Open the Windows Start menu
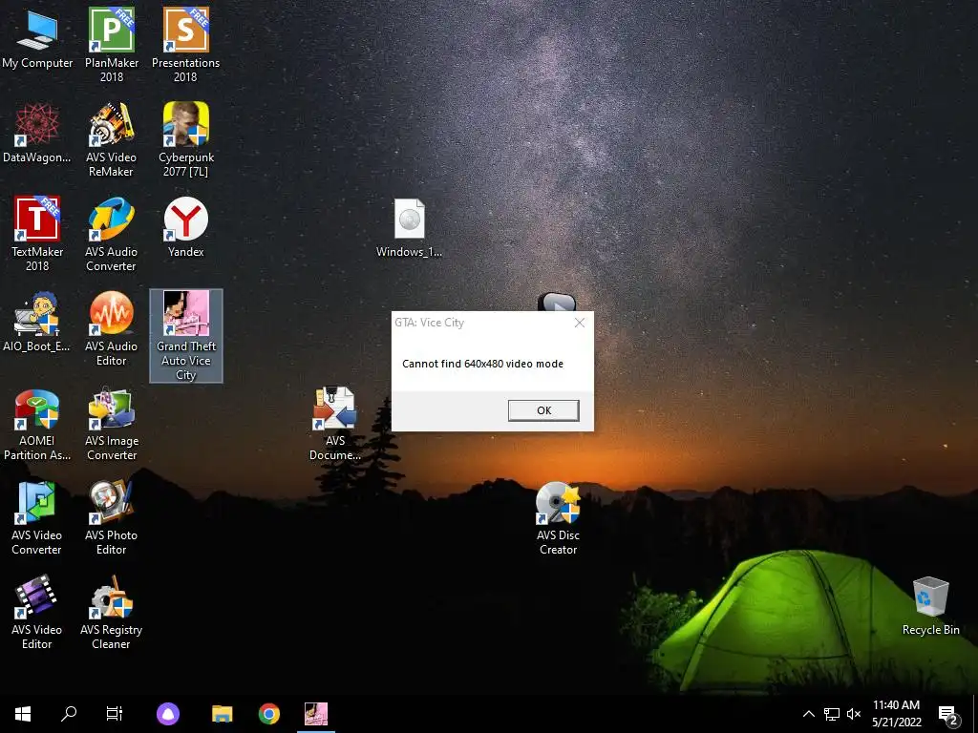This screenshot has width=978, height=733. pyautogui.click(x=23, y=714)
